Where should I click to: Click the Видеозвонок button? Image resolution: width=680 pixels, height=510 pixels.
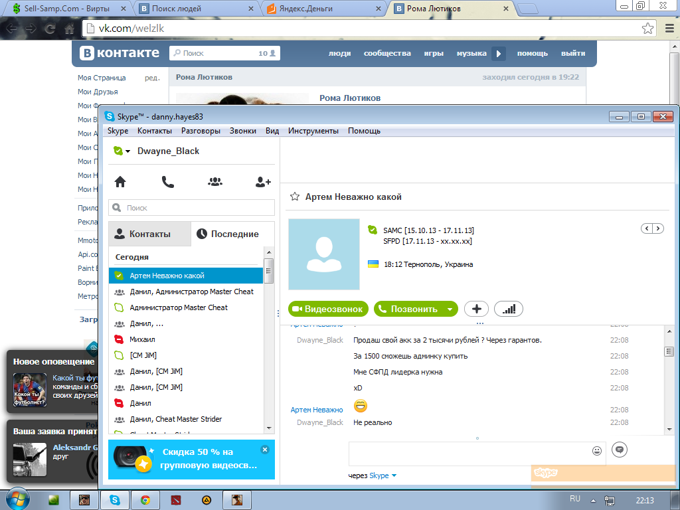click(328, 309)
